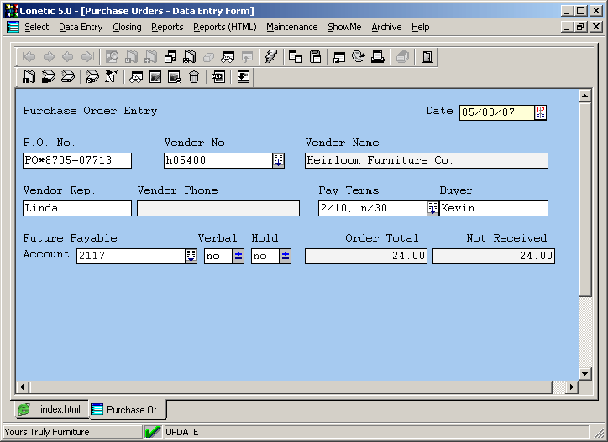Click the vertical scrollbar down arrow
This screenshot has height=442, width=608.
(x=585, y=373)
